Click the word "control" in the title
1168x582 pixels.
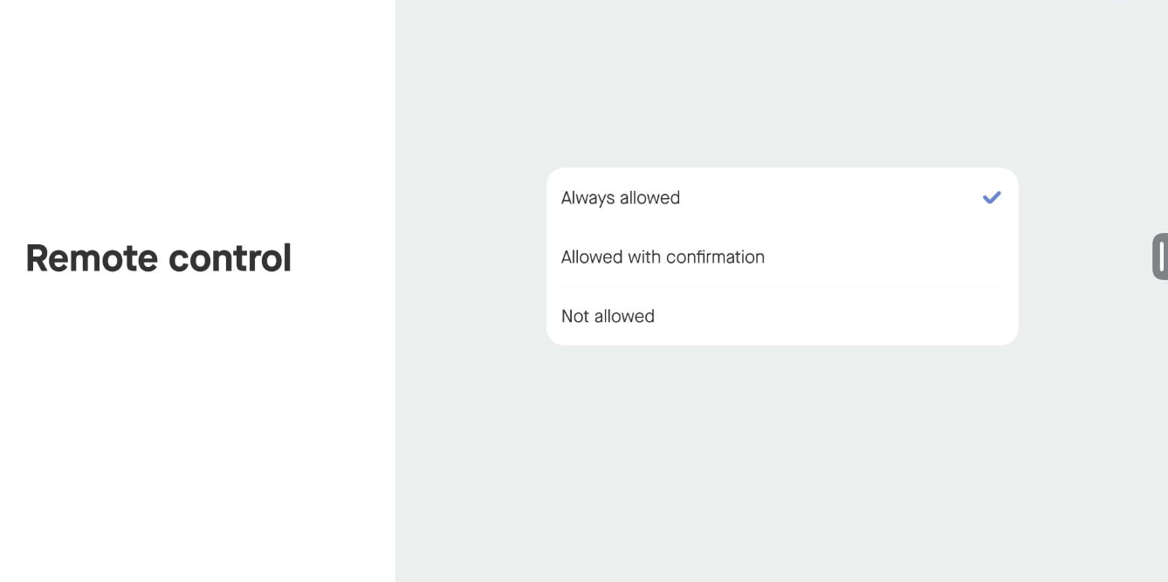click(x=230, y=258)
